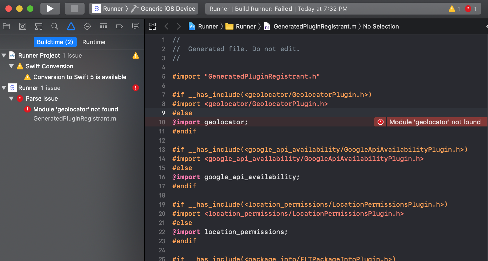Collapse the Runner Project issue group
The width and height of the screenshot is (488, 261).
point(4,55)
